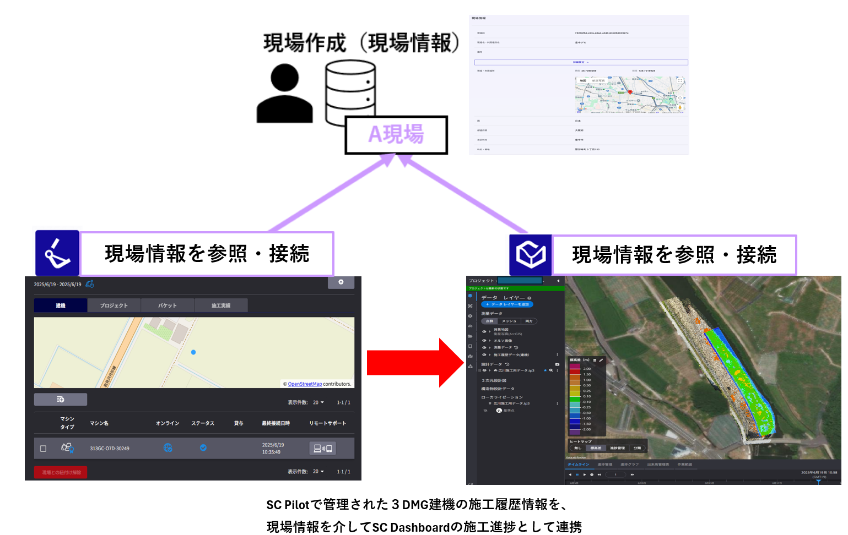This screenshot has width=848, height=535.
Task: Open remote support for machine 313GC-07D-30249
Action: pos(323,449)
